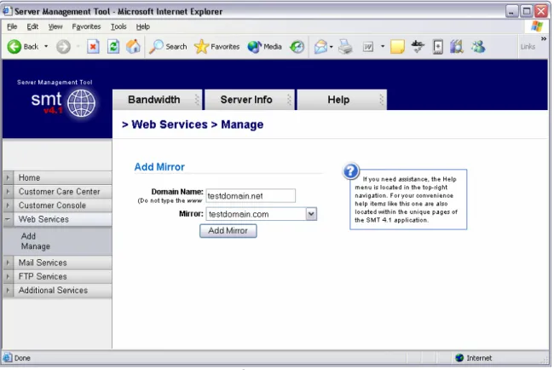
Task: Open the Mail icon dropdown arrow
Action: (x=332, y=47)
